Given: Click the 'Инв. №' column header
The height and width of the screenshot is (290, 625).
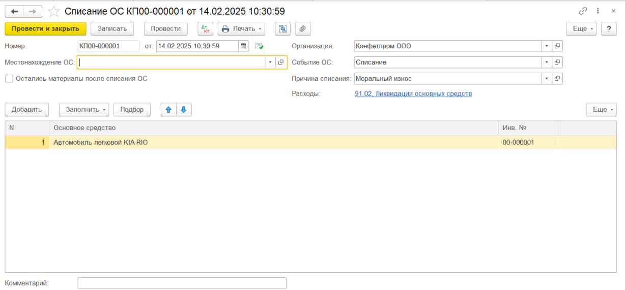Looking at the screenshot, I should (x=528, y=128).
